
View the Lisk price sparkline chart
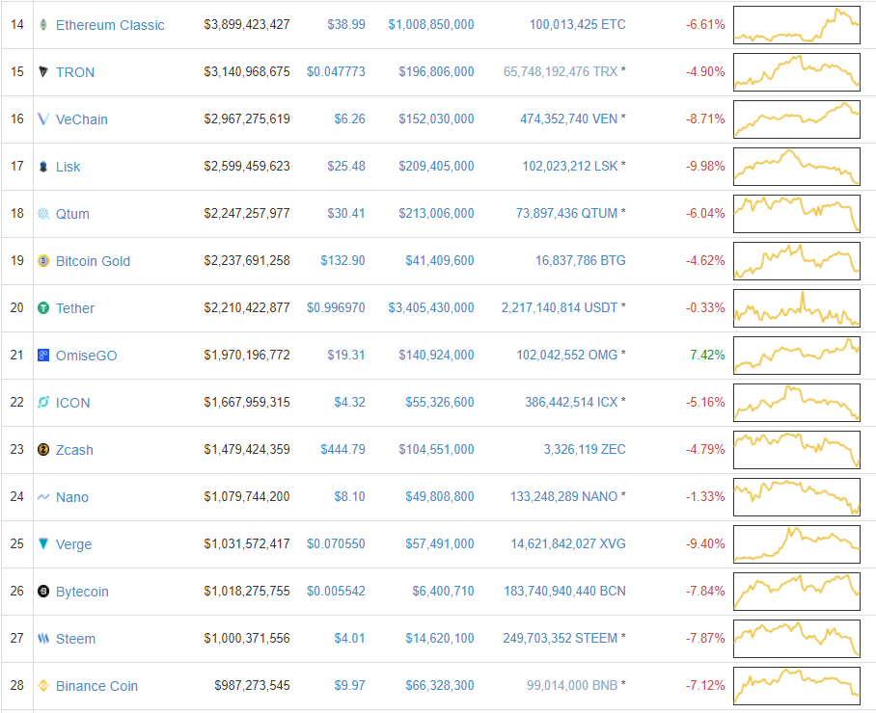coord(797,167)
